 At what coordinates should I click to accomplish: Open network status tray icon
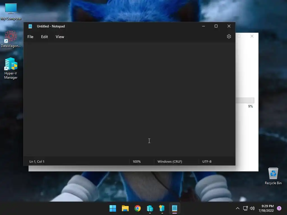(245, 208)
